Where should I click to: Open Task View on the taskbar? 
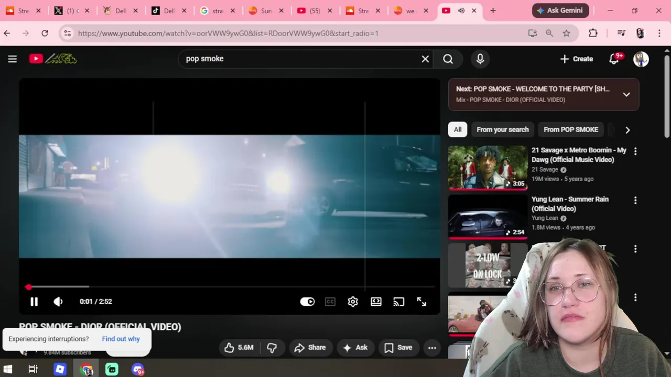pyautogui.click(x=33, y=370)
